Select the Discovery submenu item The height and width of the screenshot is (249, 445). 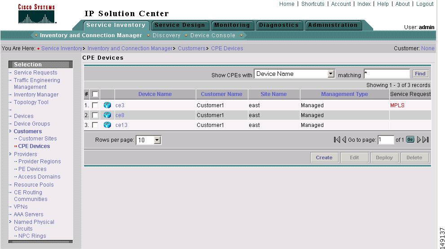(x=166, y=35)
